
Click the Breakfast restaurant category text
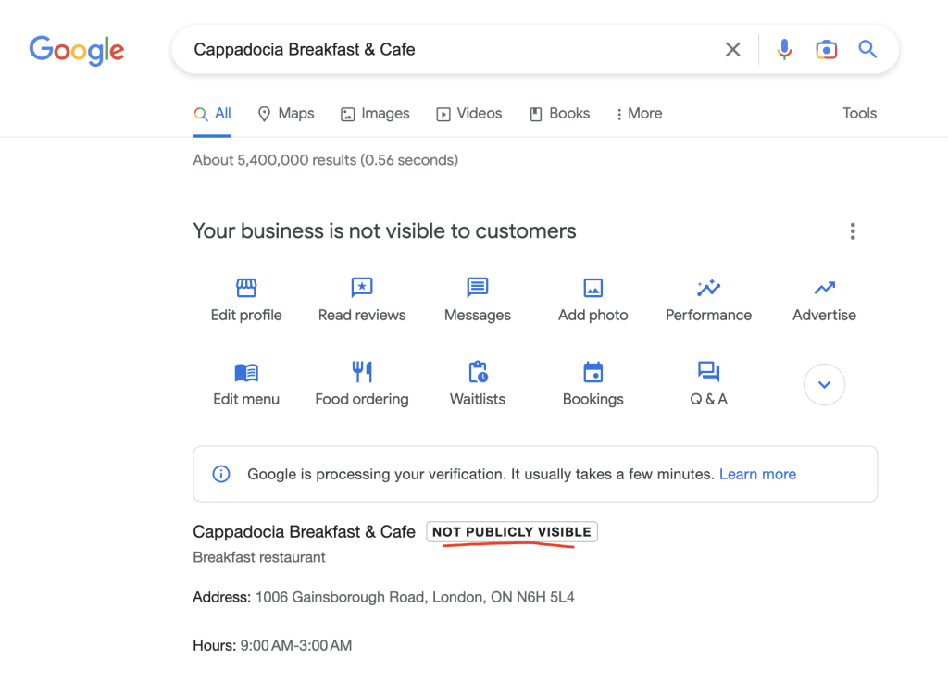point(259,557)
